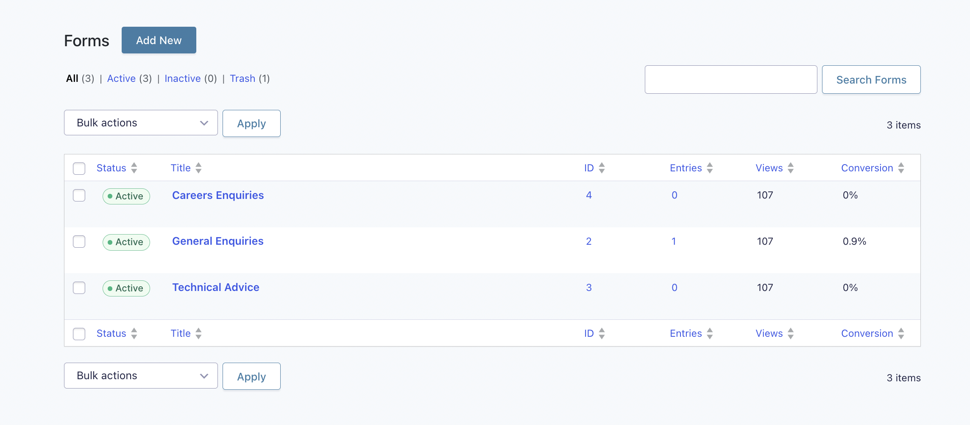The width and height of the screenshot is (970, 425).
Task: Select all forms with the header checkbox
Action: [x=79, y=168]
